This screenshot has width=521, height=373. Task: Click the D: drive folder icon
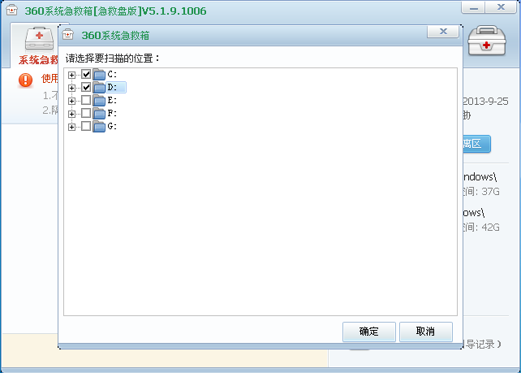[99, 88]
